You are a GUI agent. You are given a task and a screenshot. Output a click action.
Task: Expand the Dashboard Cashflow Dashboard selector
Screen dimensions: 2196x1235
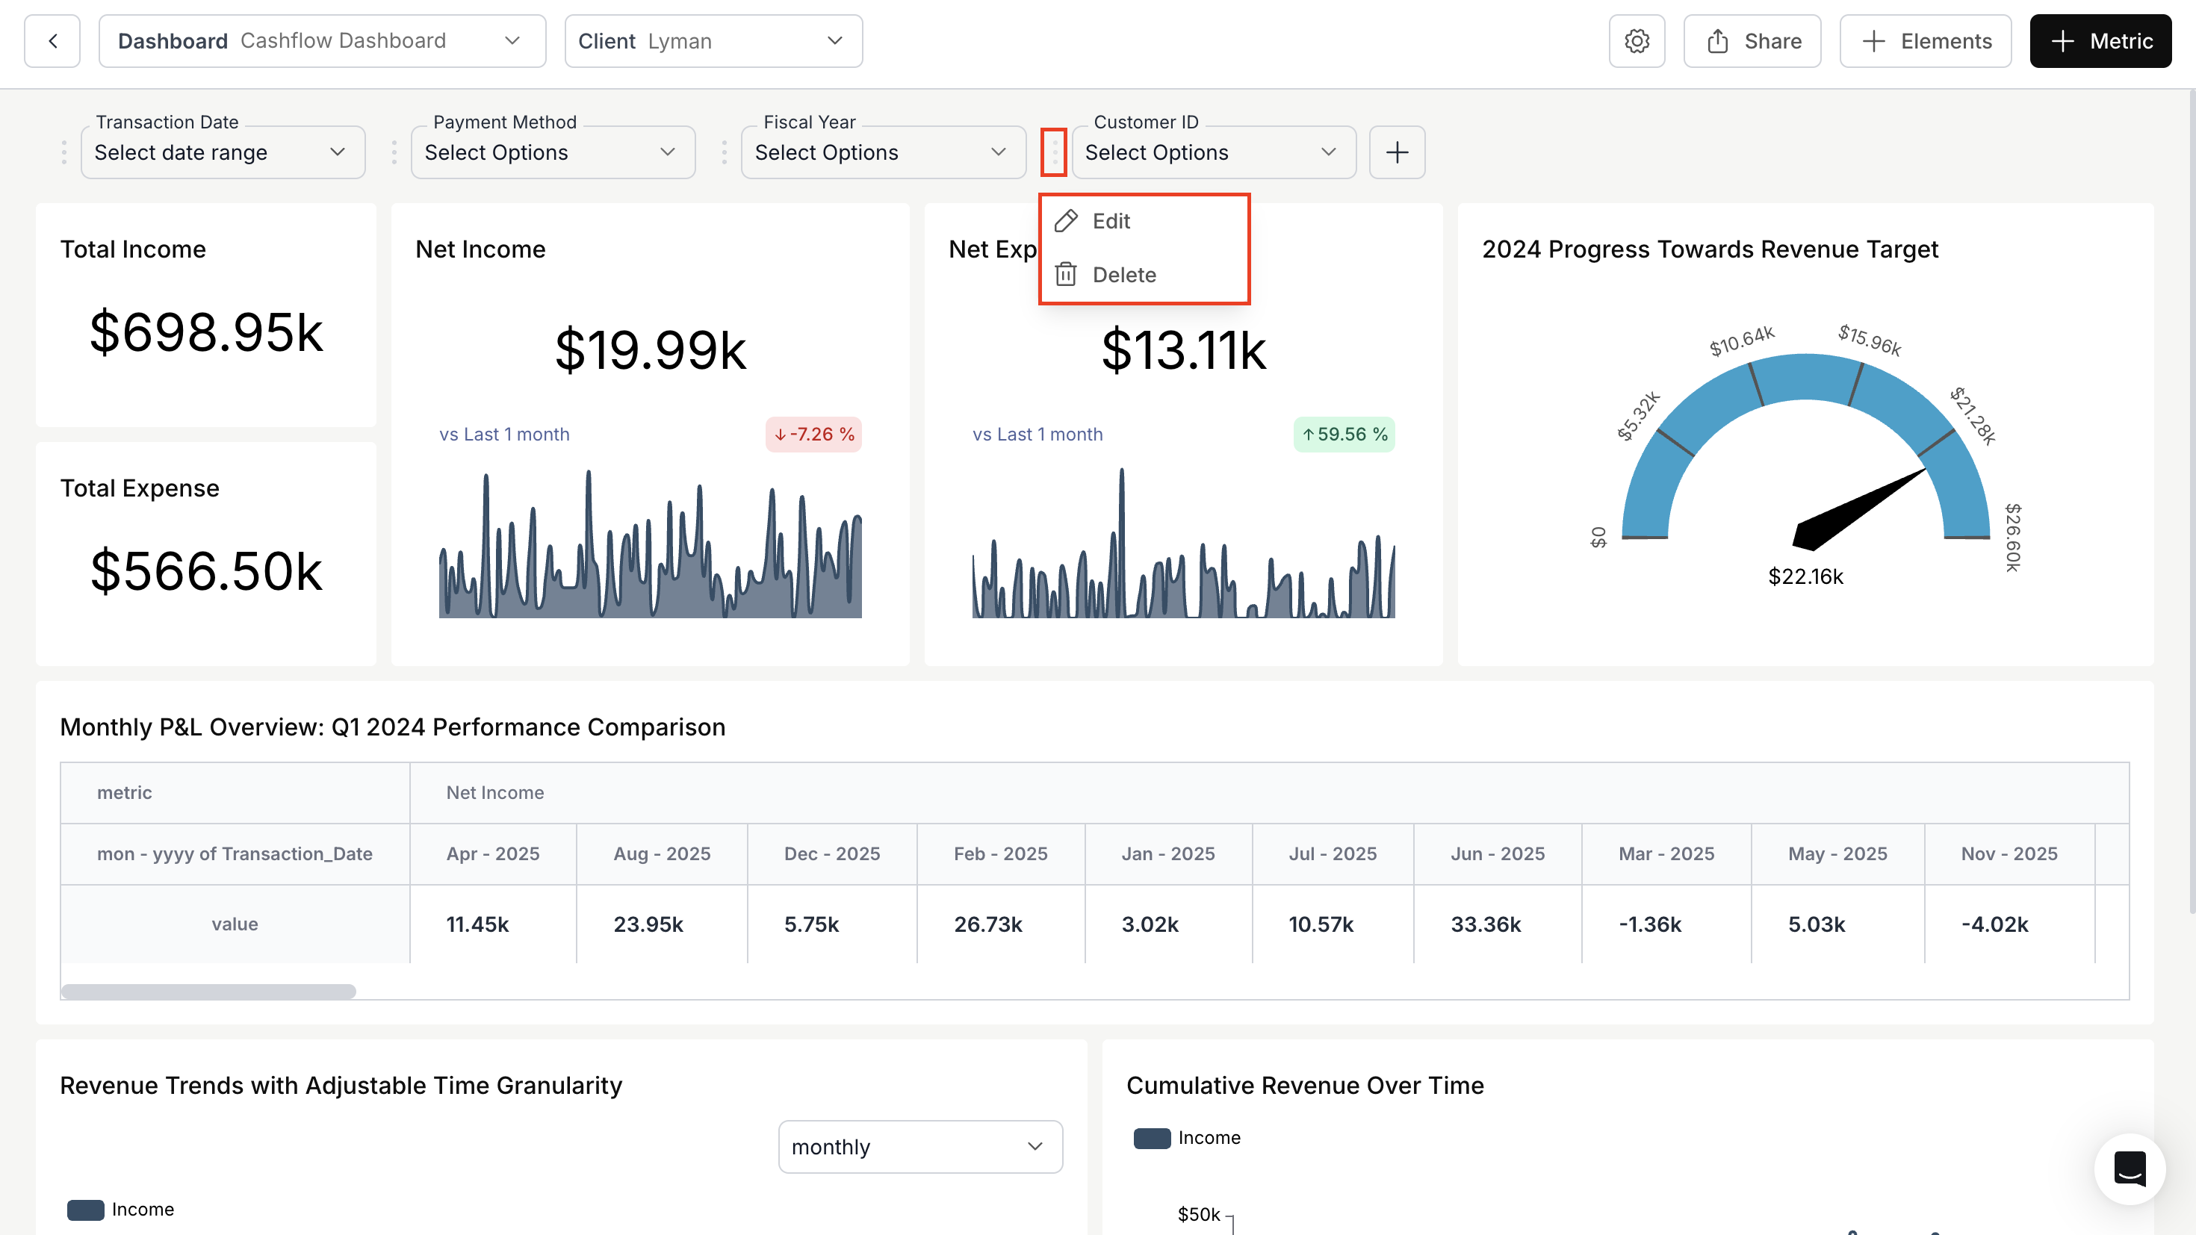[321, 41]
